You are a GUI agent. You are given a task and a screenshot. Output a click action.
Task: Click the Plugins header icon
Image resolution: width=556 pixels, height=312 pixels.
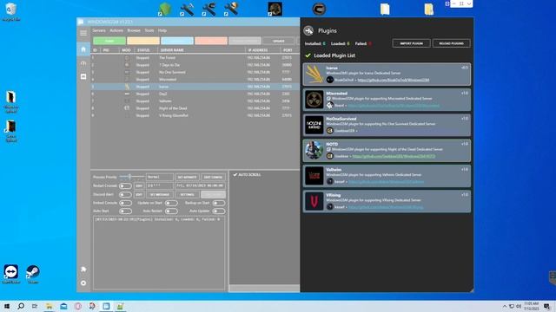[308, 31]
